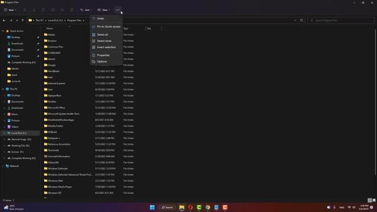Open the New item dropdown button
Viewport: 377px width, 212px height.
pyautogui.click(x=10, y=10)
